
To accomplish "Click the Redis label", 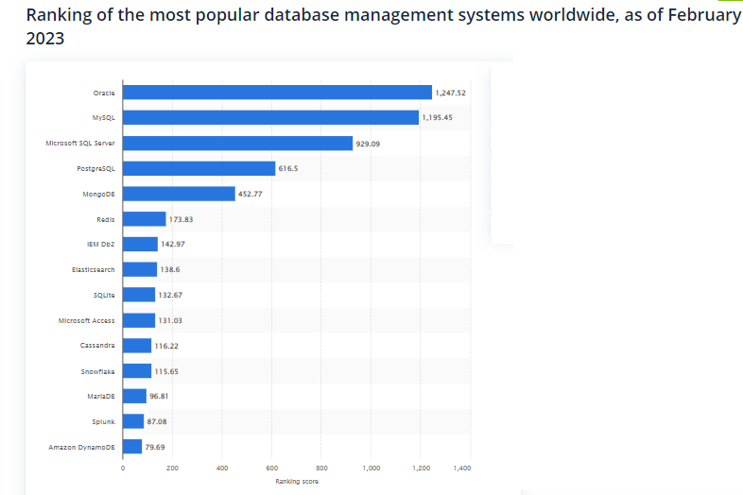I will point(106,219).
